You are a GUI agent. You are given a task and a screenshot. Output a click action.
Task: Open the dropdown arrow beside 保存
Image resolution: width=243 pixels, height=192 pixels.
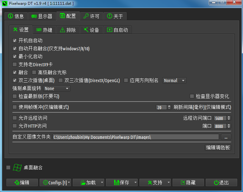(136, 182)
